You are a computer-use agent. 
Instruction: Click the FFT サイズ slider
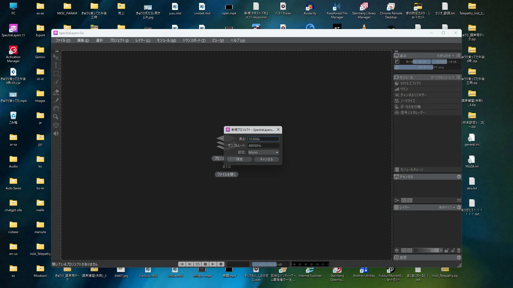click(427, 67)
